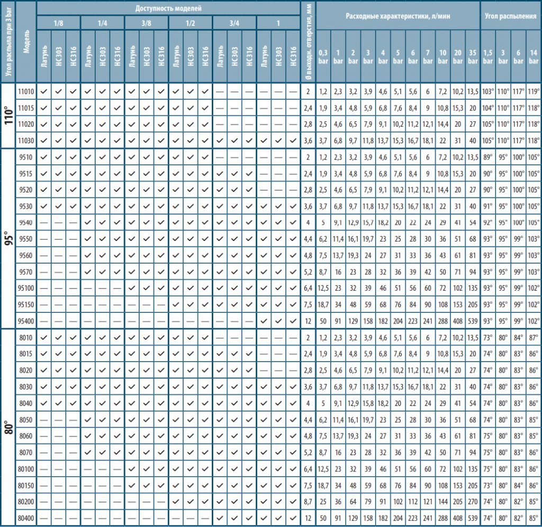This screenshot has width=542, height=527.
Task: Click the 11030 checkmark under size 1 Латунь
Action: tap(264, 141)
